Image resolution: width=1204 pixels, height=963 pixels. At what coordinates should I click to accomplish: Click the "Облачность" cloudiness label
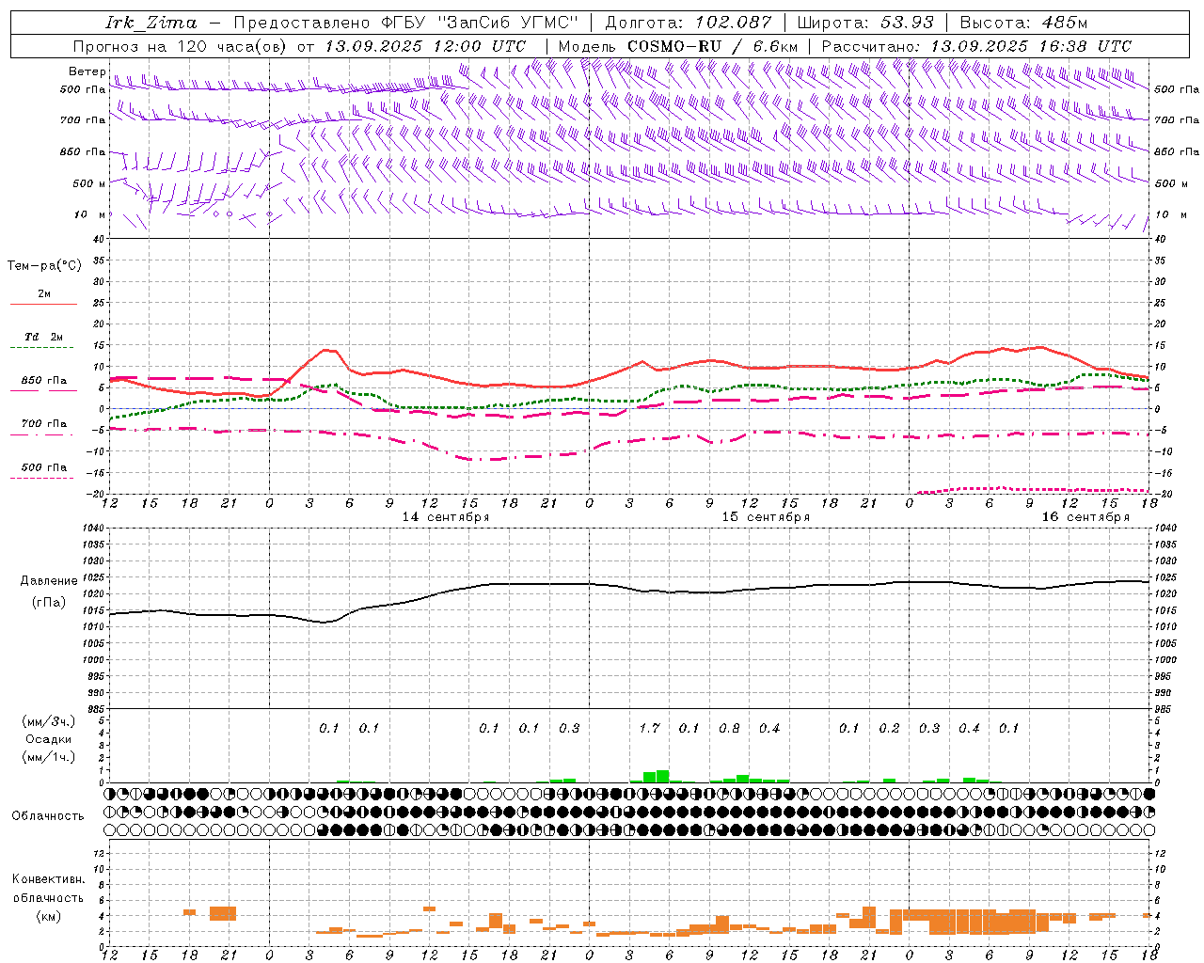pyautogui.click(x=48, y=815)
